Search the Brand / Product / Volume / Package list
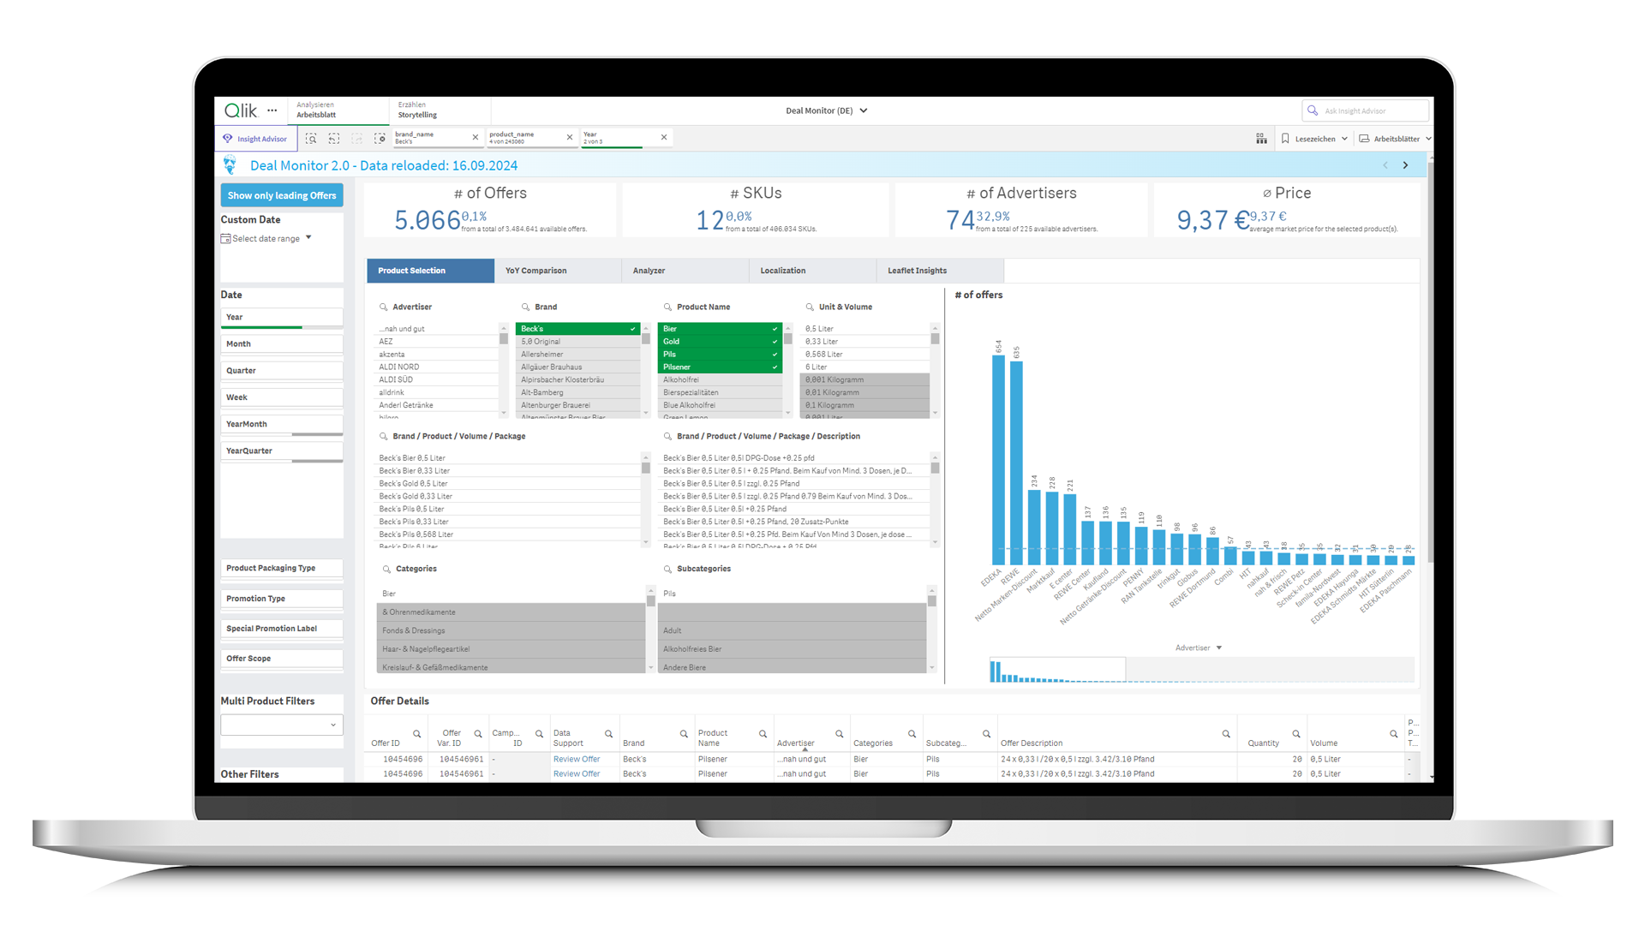The height and width of the screenshot is (925, 1645). [383, 436]
